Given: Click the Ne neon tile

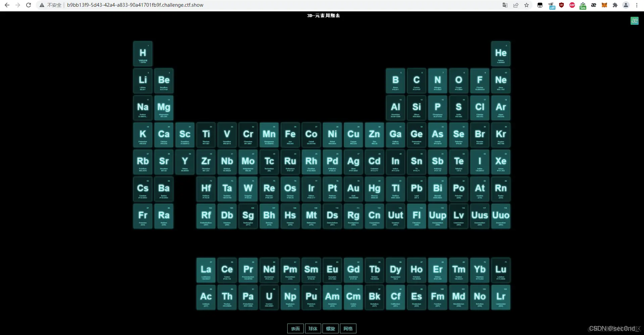Looking at the screenshot, I should click(x=501, y=81).
